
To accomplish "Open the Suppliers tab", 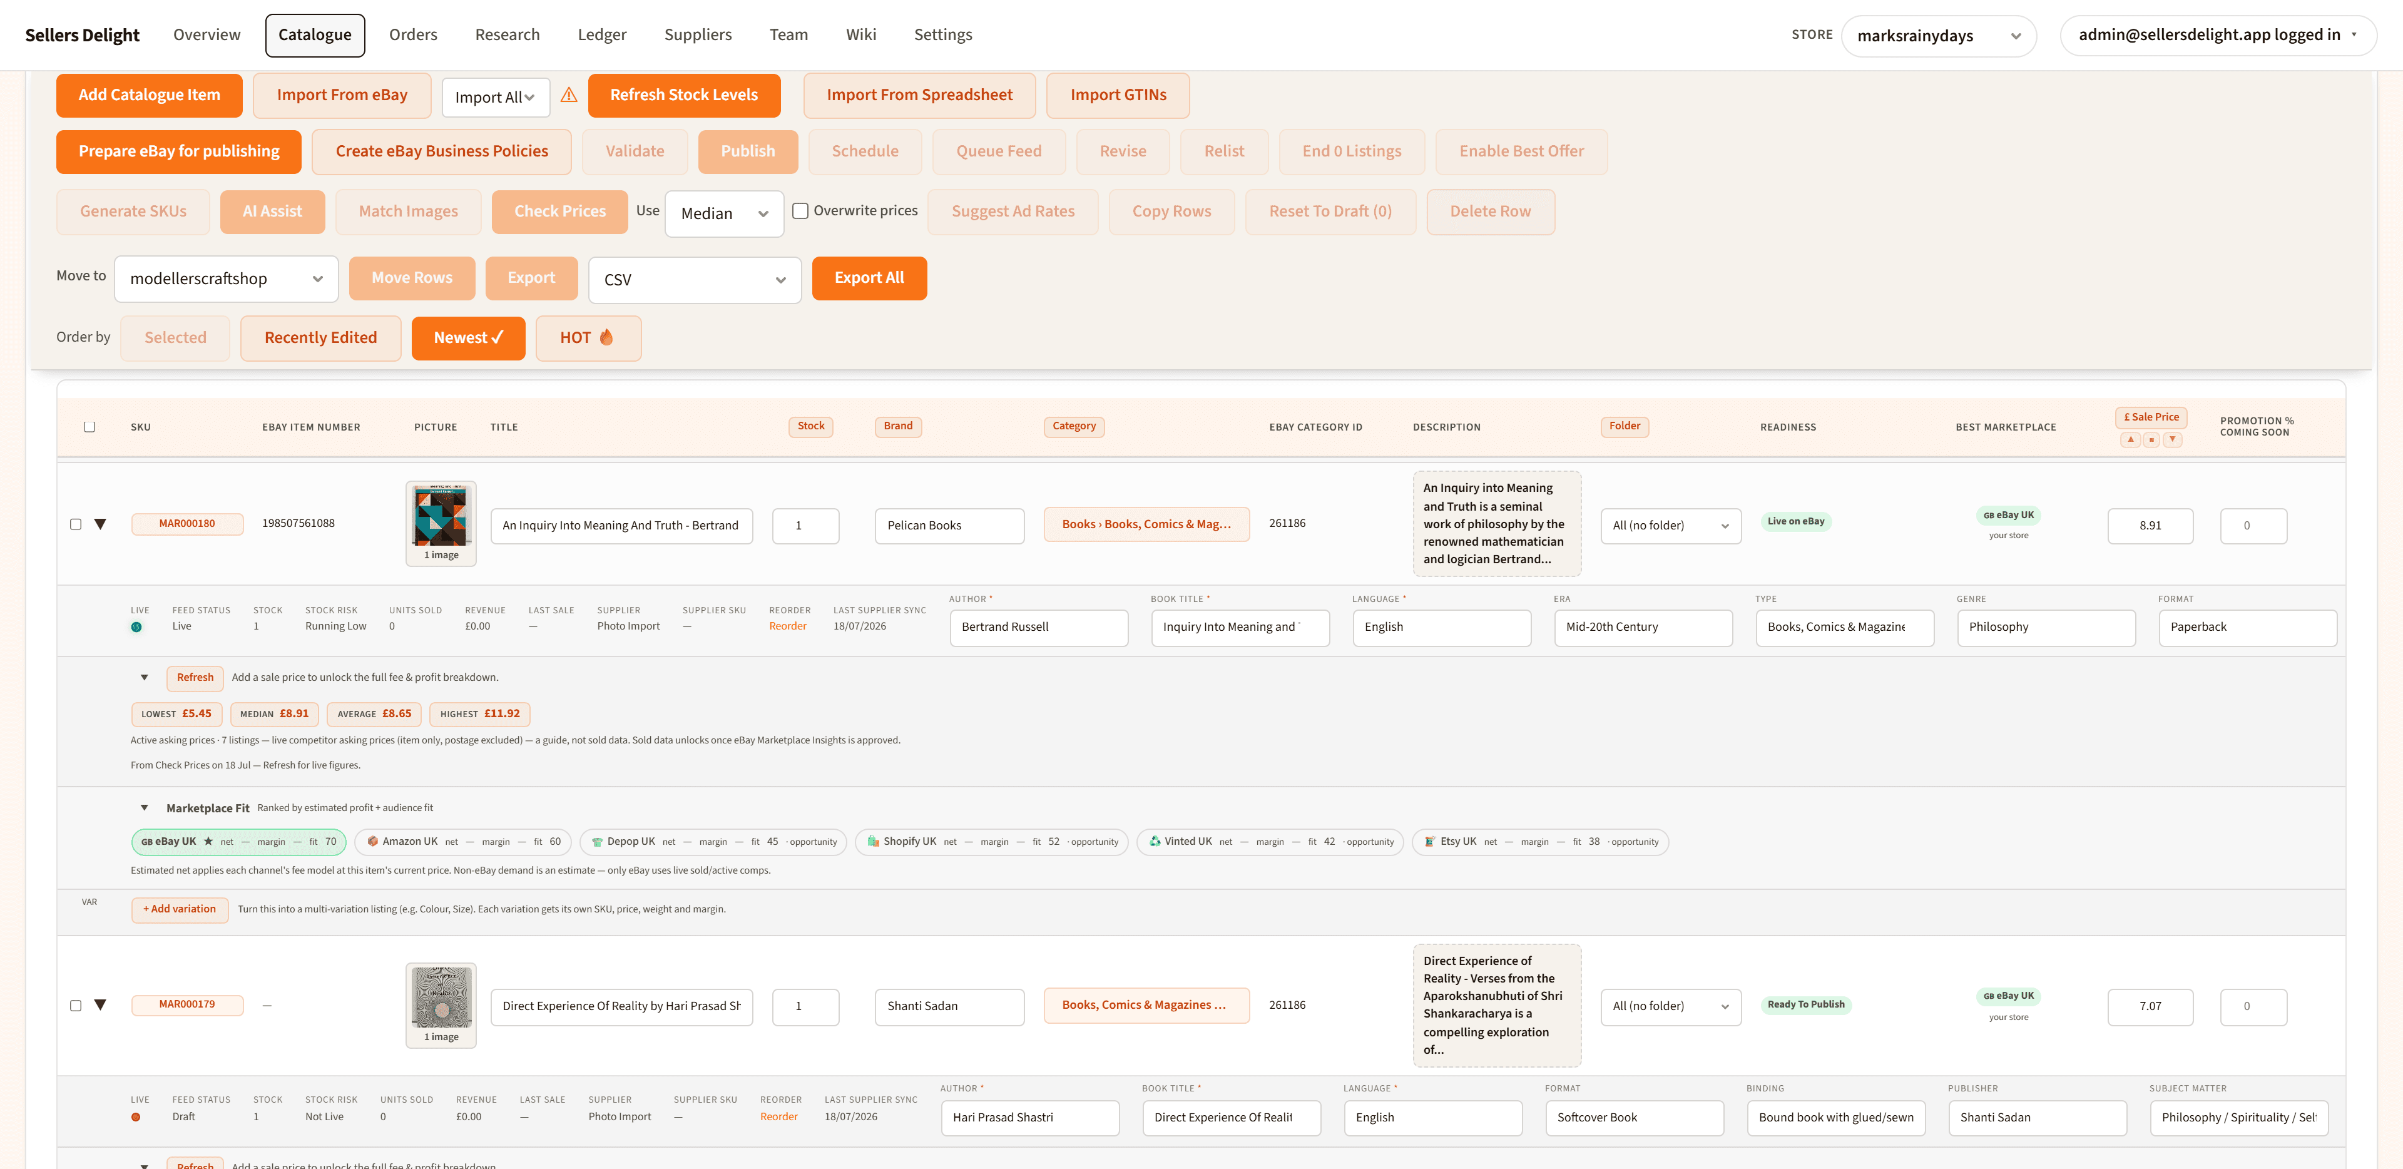I will (698, 34).
